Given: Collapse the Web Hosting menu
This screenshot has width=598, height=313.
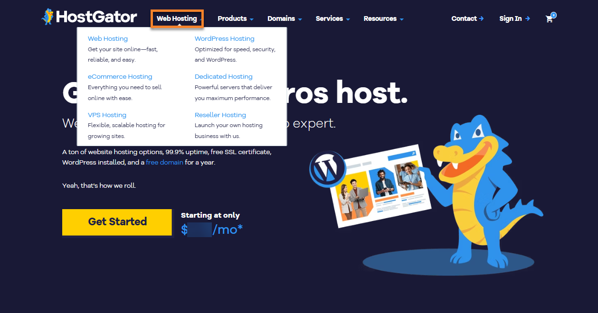Looking at the screenshot, I should pyautogui.click(x=177, y=19).
